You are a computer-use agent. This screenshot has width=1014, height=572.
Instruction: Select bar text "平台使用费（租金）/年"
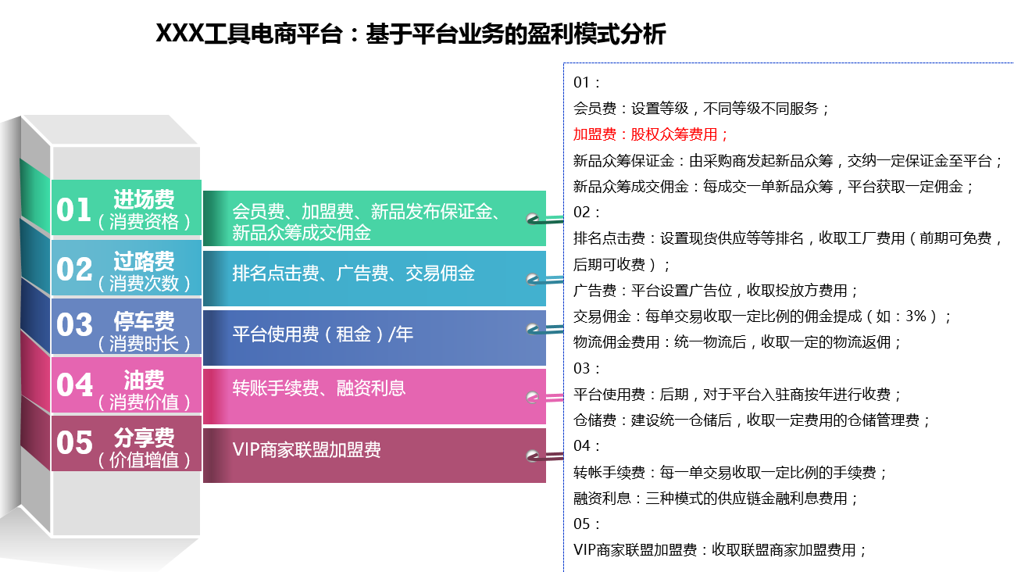(323, 334)
